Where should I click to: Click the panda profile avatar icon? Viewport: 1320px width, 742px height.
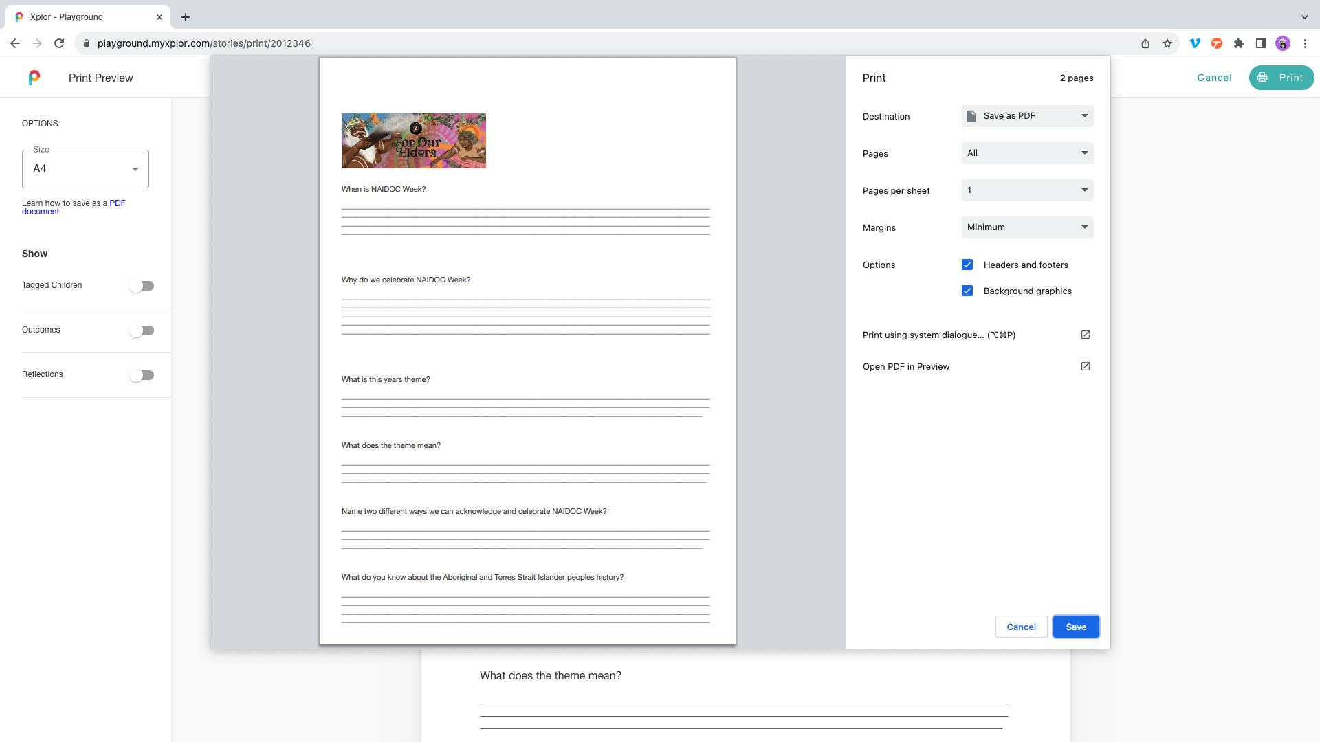[1283, 43]
